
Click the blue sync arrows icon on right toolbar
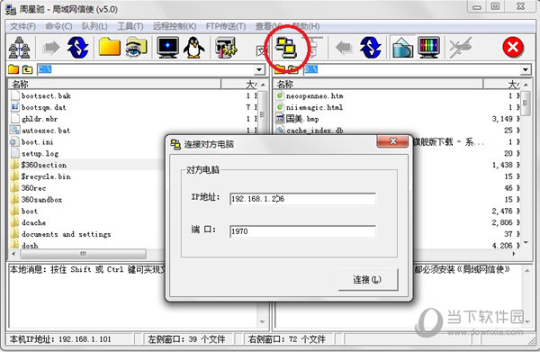tap(370, 48)
